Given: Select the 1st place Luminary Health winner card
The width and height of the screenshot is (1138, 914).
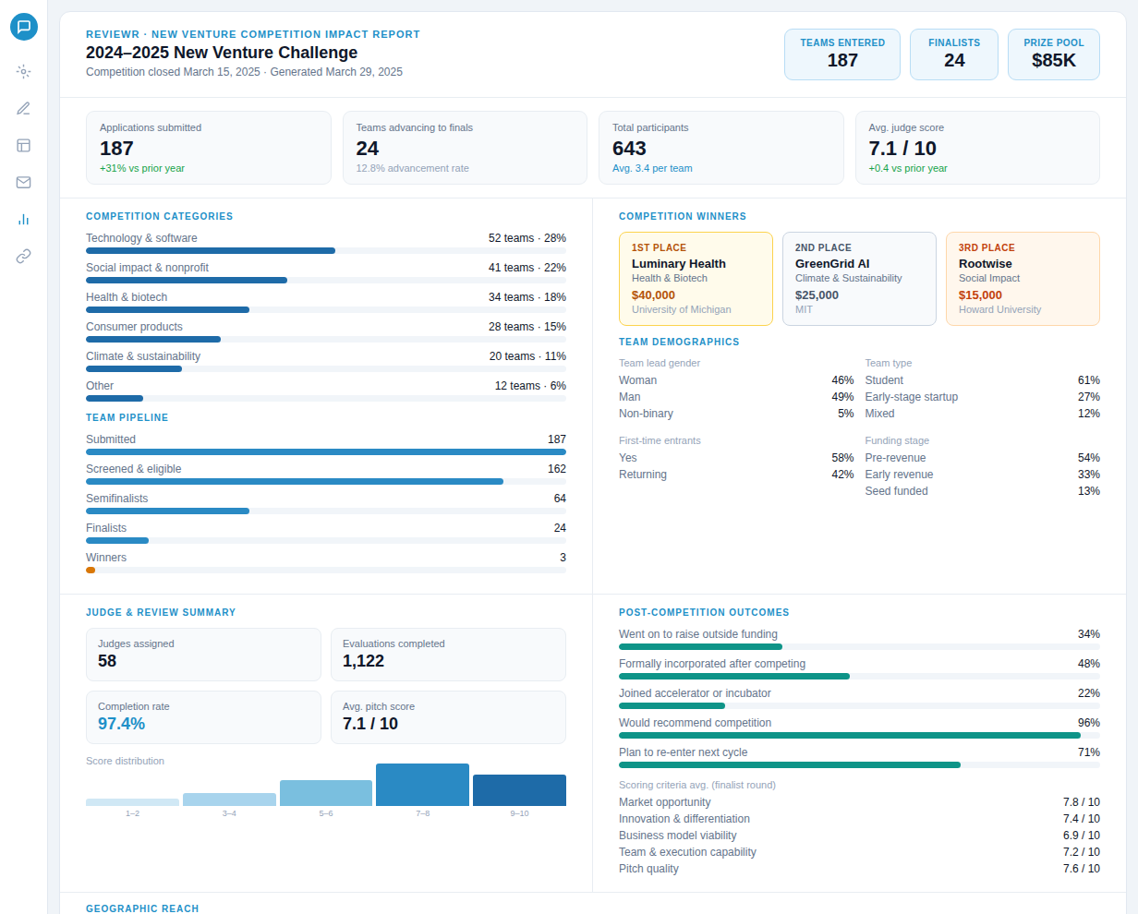Looking at the screenshot, I should 696,279.
